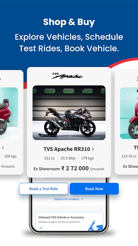
Task: Tap the chevron after Explore All Scooters
Action: pyautogui.click(x=82, y=199)
